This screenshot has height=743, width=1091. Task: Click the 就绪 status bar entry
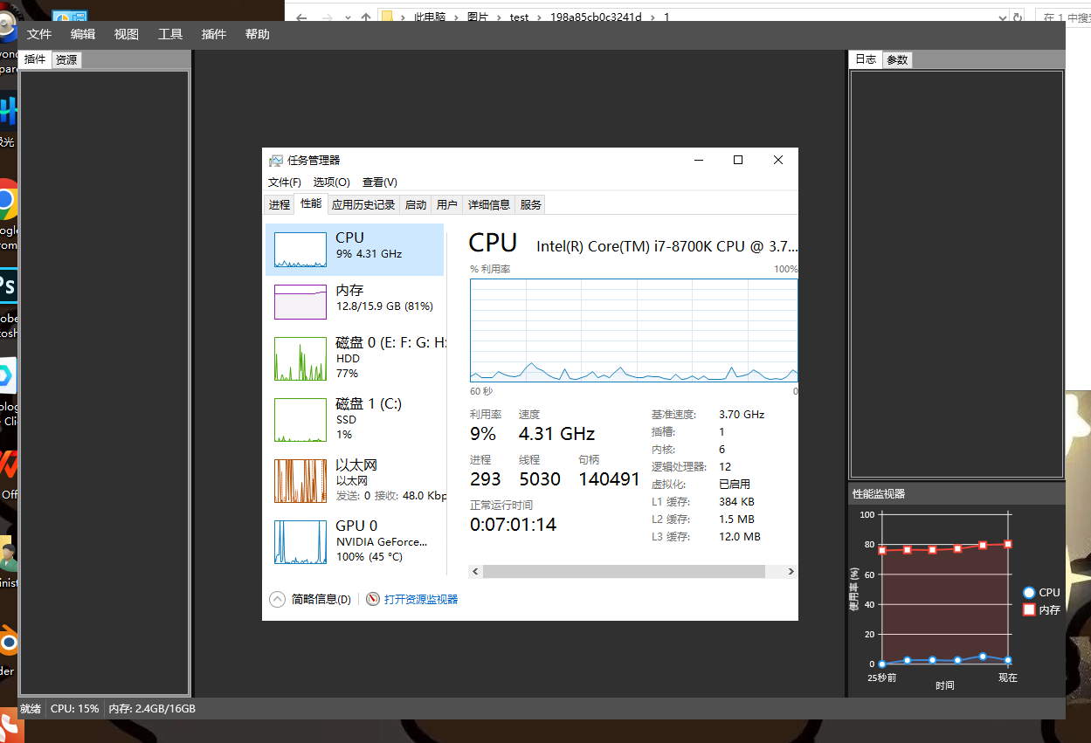[31, 709]
